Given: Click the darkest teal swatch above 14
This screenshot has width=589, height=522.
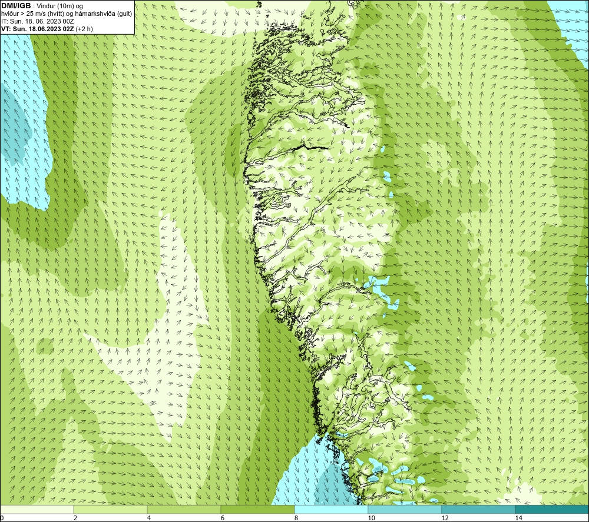Looking at the screenshot, I should (552, 510).
